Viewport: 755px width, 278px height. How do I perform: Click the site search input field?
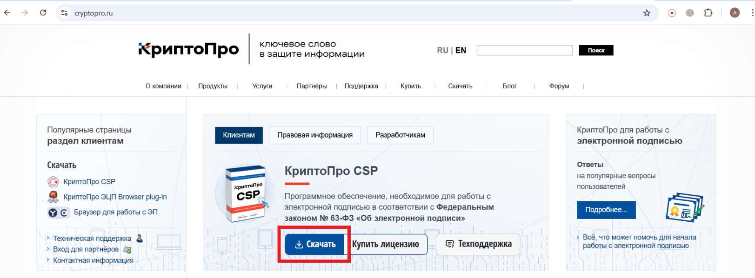click(x=524, y=50)
